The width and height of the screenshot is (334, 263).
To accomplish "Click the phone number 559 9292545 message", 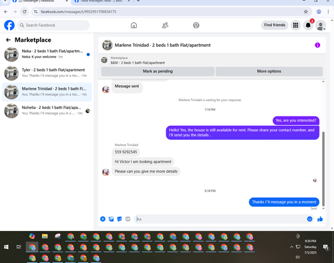I will (x=126, y=152).
